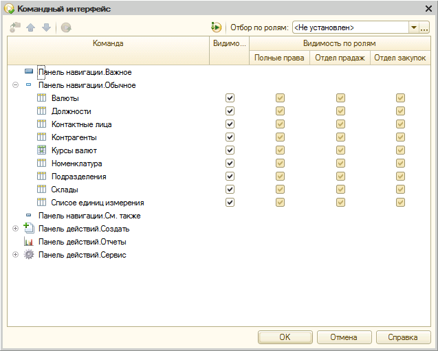Click the chart icon of Панель действий.Отчеты

29,242
